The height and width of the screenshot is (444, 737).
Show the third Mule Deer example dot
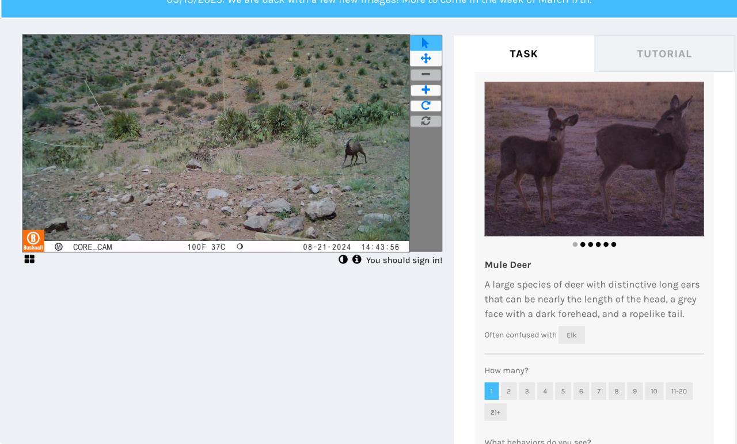coord(591,244)
